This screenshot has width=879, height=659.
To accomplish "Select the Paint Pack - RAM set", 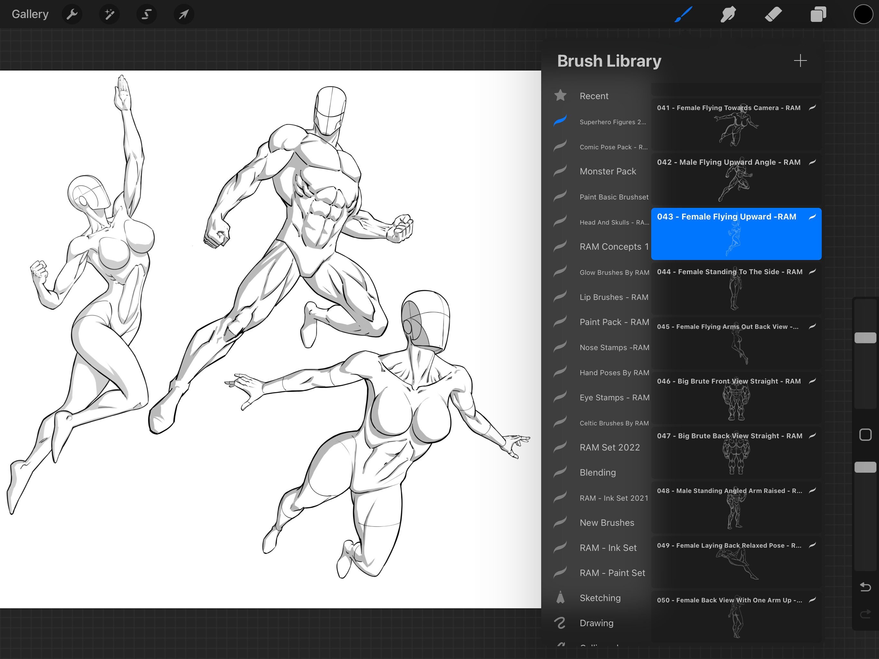I will pos(614,322).
